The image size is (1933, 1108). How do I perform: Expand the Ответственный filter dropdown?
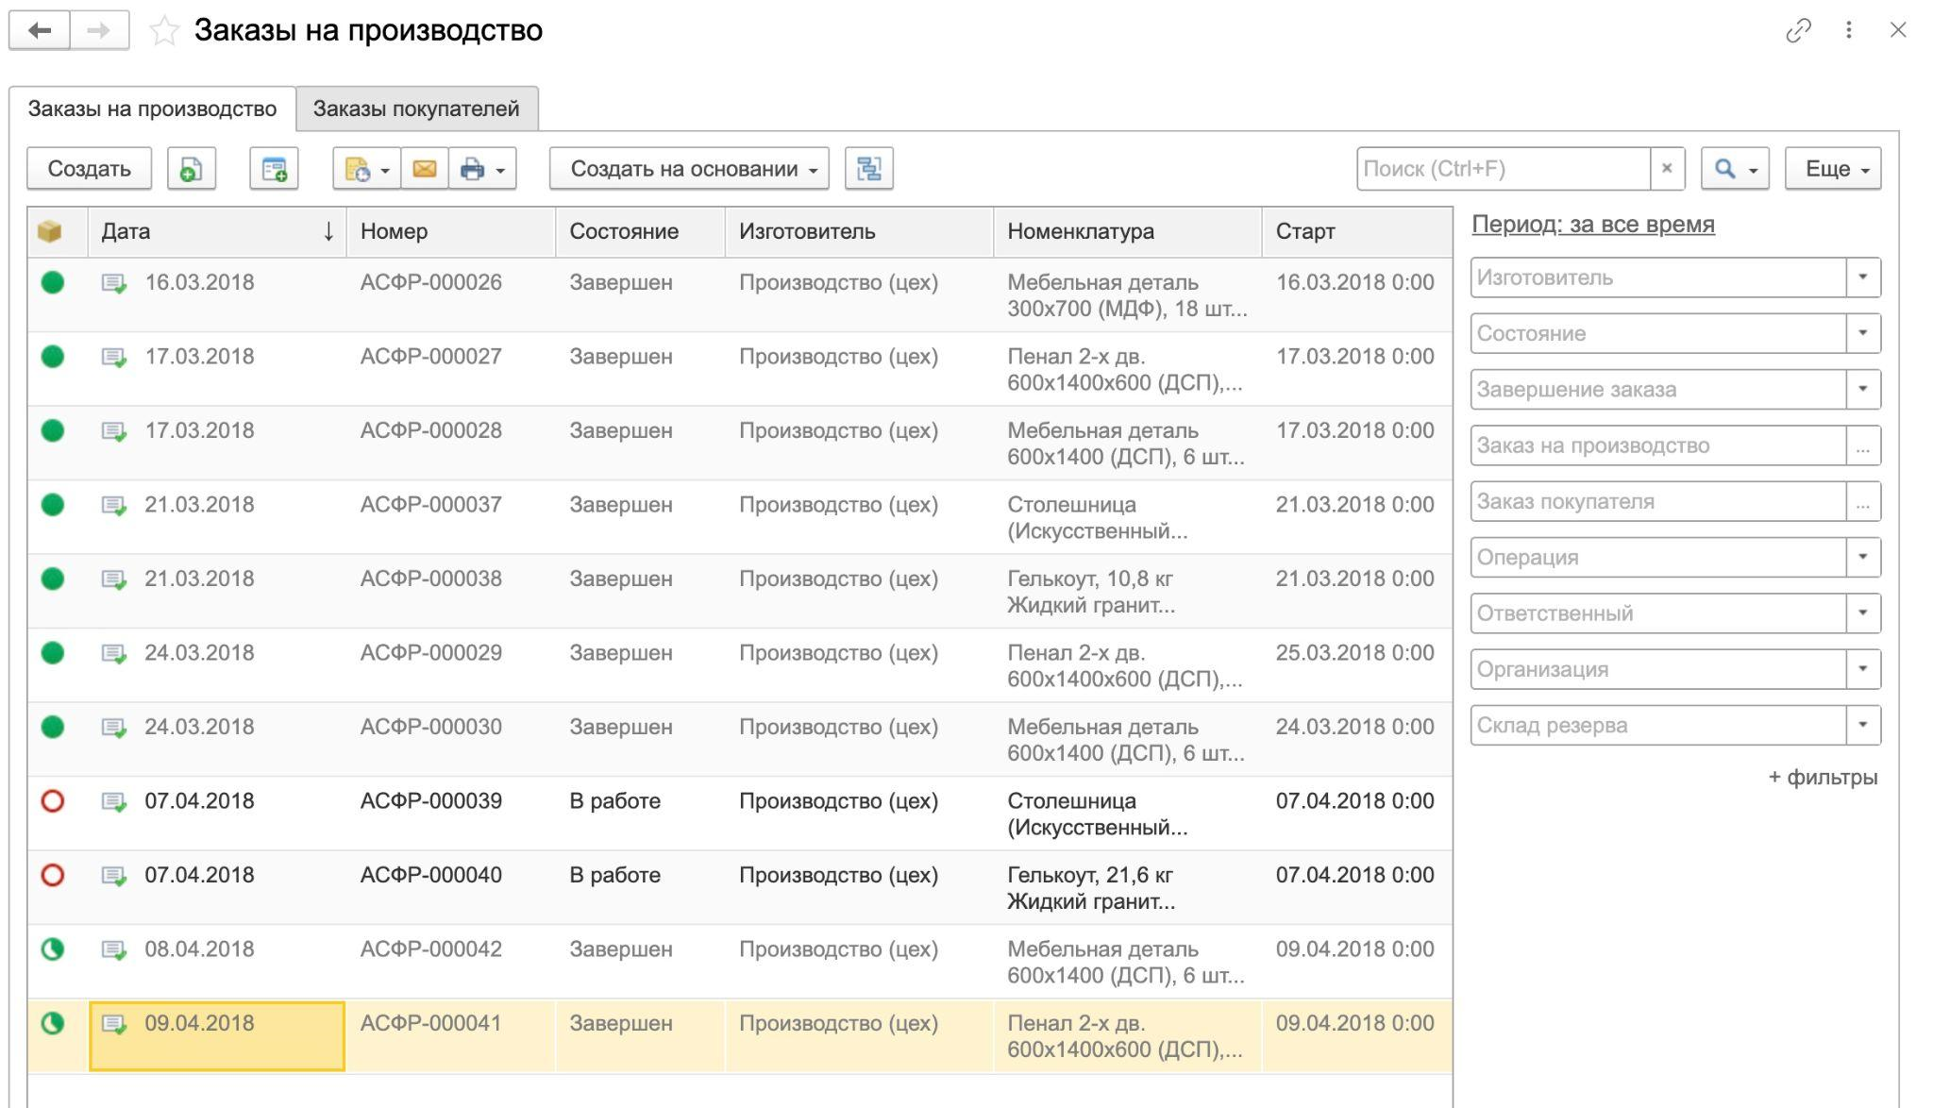coord(1863,613)
